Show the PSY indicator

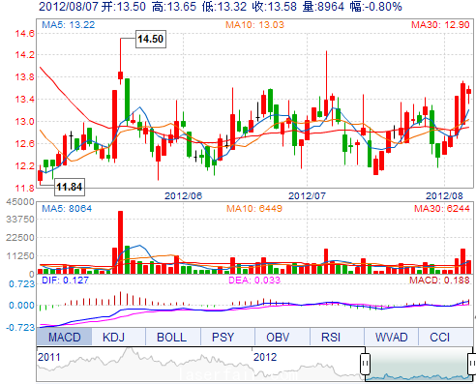click(223, 337)
